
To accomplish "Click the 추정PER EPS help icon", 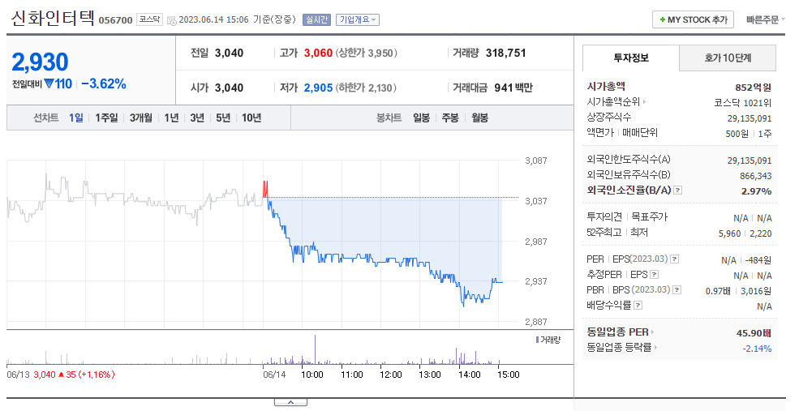I will (x=655, y=275).
